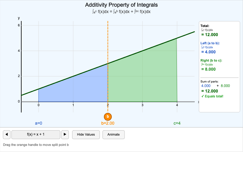Click the Sum of parts value 12.000
The width and height of the screenshot is (243, 182).
tap(210, 92)
